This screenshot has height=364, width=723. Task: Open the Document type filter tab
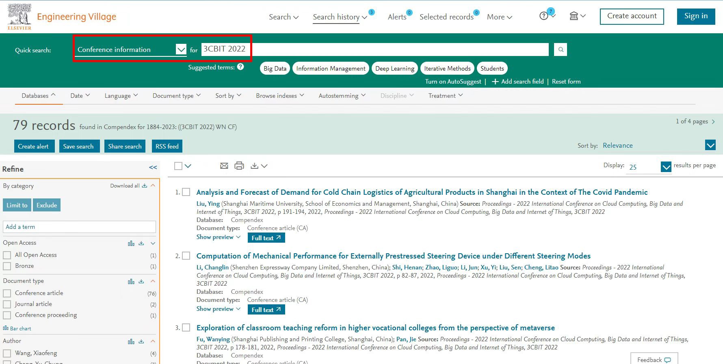(177, 96)
